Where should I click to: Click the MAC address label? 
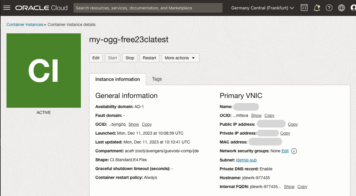click(233, 142)
